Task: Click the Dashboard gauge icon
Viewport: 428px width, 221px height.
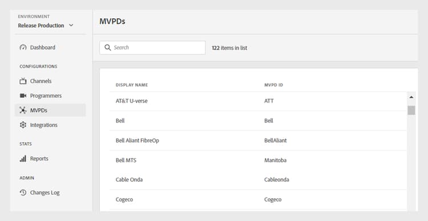Action: [x=23, y=47]
